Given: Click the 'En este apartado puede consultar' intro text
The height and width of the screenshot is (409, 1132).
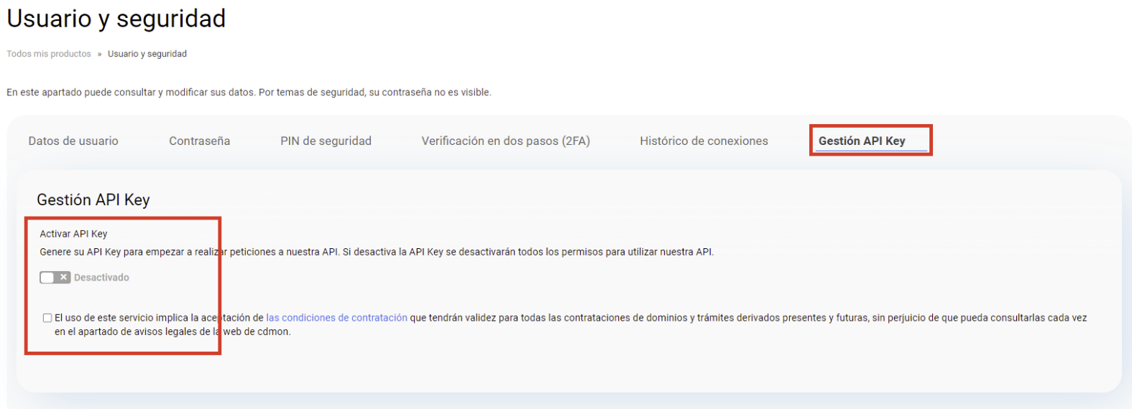Looking at the screenshot, I should tap(249, 93).
